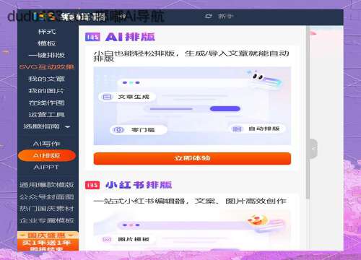The height and width of the screenshot is (260, 361).
Task: Click the 135 editor logo
Action: (x=69, y=17)
